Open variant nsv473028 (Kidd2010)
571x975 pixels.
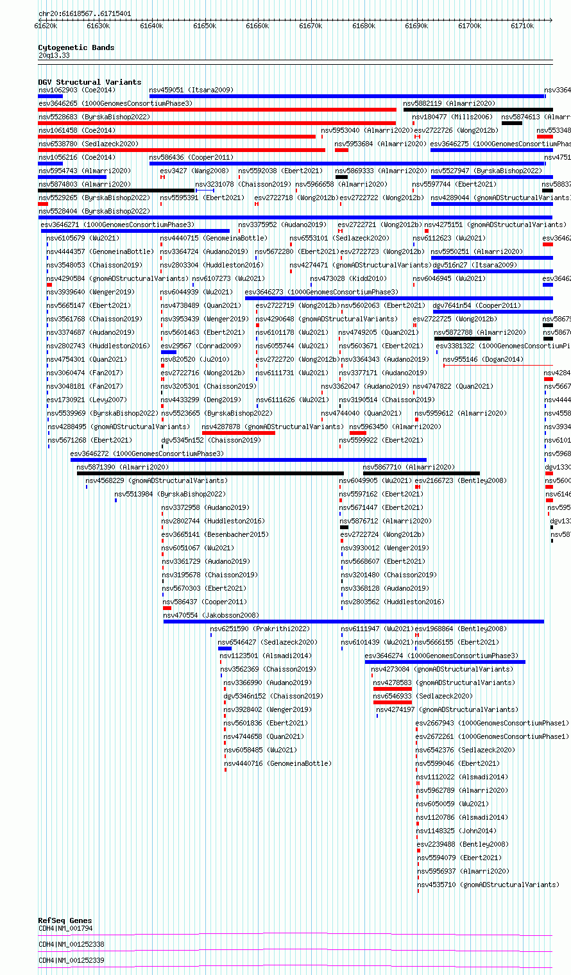(x=348, y=279)
